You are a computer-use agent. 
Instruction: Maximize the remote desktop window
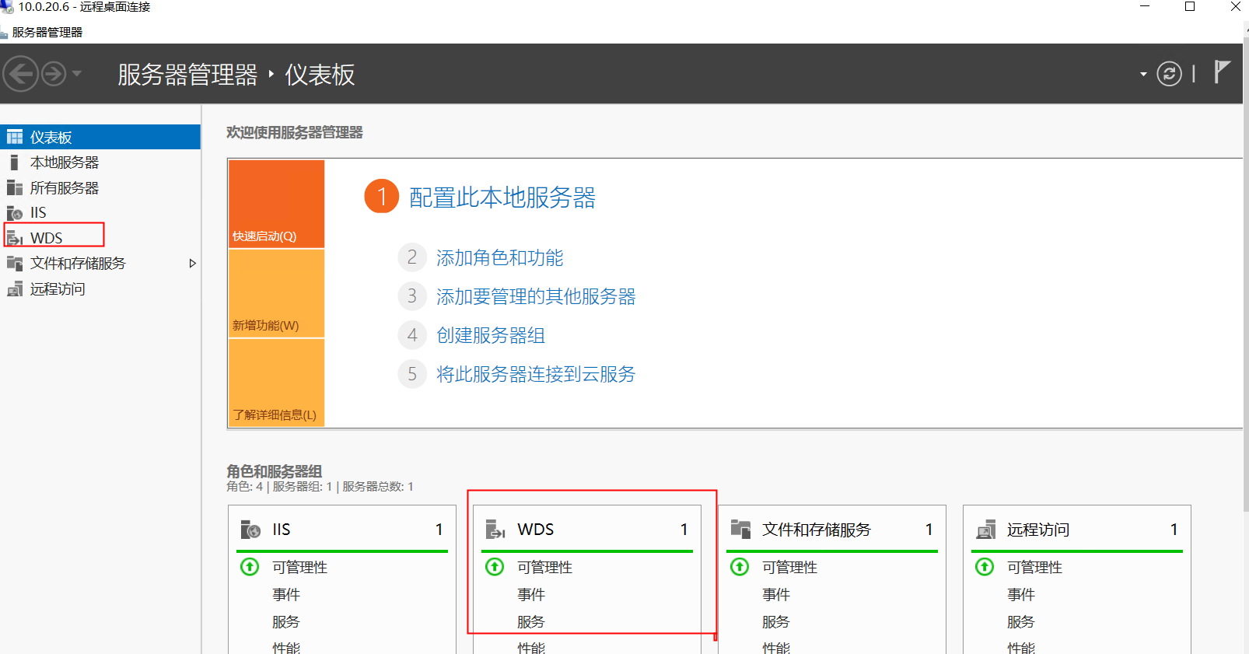1190,7
